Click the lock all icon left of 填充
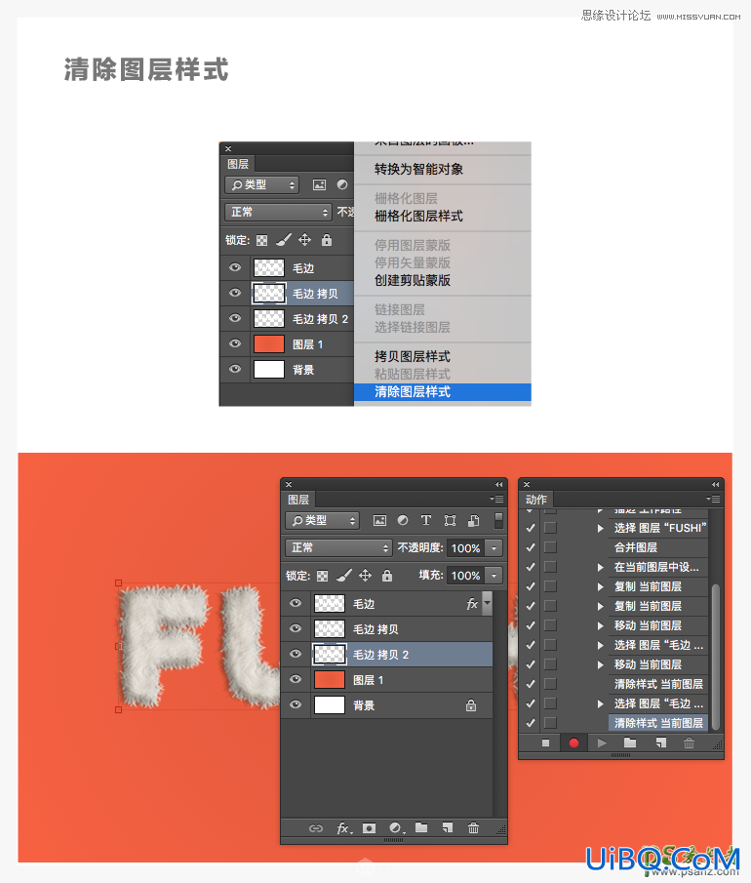Screen dimensions: 751x883 (x=387, y=575)
